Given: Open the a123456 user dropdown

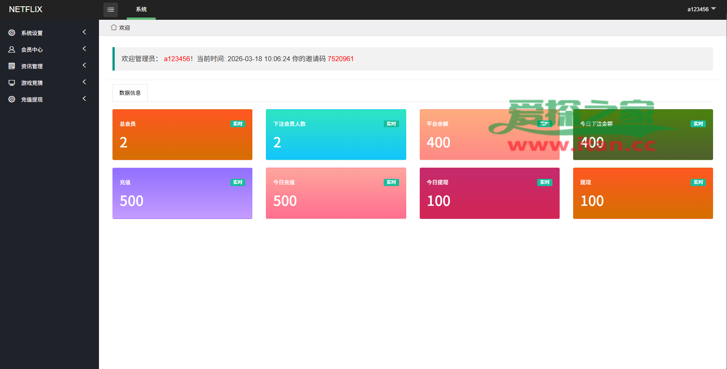Looking at the screenshot, I should (701, 9).
